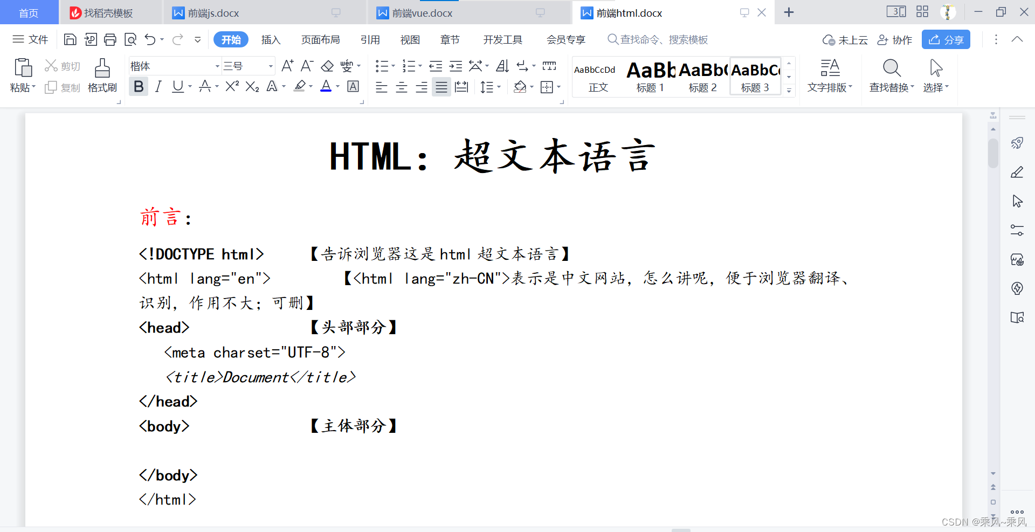Toggle strikethrough text formatting
The height and width of the screenshot is (532, 1035).
point(205,86)
